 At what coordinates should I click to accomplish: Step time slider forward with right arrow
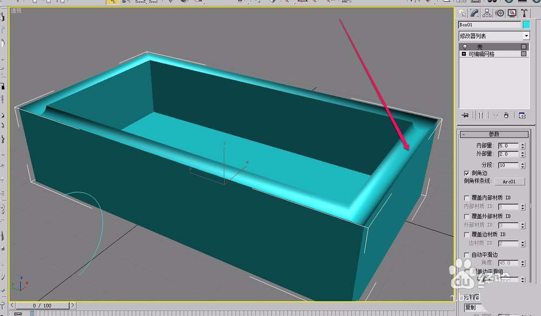point(72,305)
